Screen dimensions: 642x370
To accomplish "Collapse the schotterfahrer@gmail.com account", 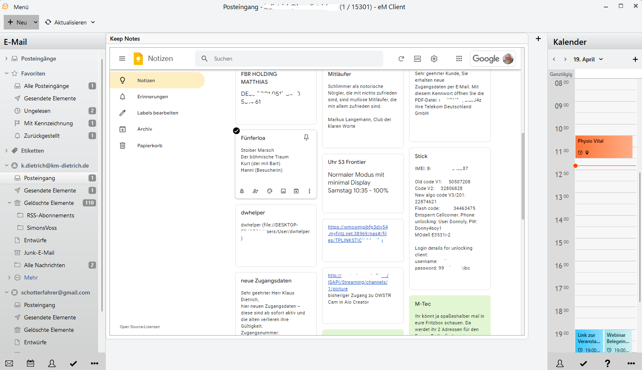I will click(6, 292).
